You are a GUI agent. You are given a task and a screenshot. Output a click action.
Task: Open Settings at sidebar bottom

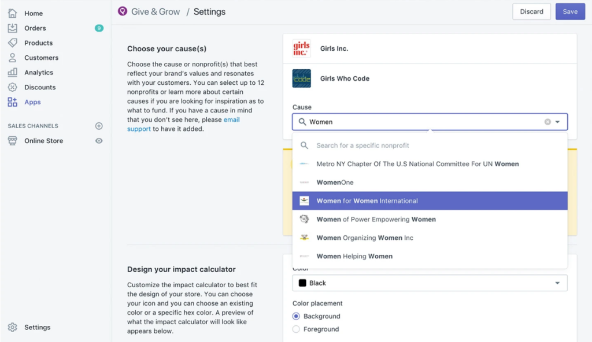38,328
